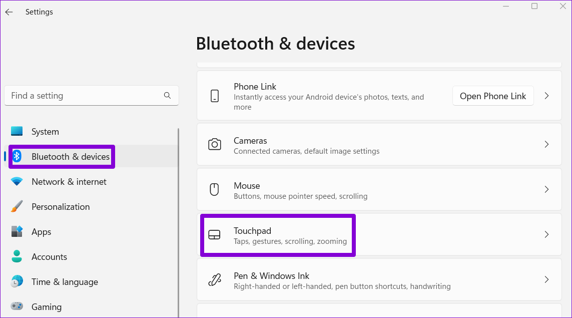This screenshot has width=572, height=318.
Task: Click the Bluetooth icon beside Bluetooth & devices
Action: click(x=17, y=156)
